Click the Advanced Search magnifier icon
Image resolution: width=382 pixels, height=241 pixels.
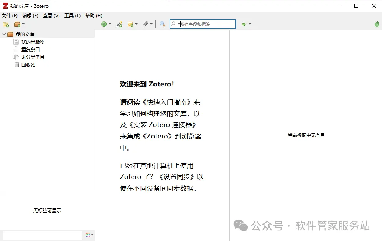pos(162,24)
